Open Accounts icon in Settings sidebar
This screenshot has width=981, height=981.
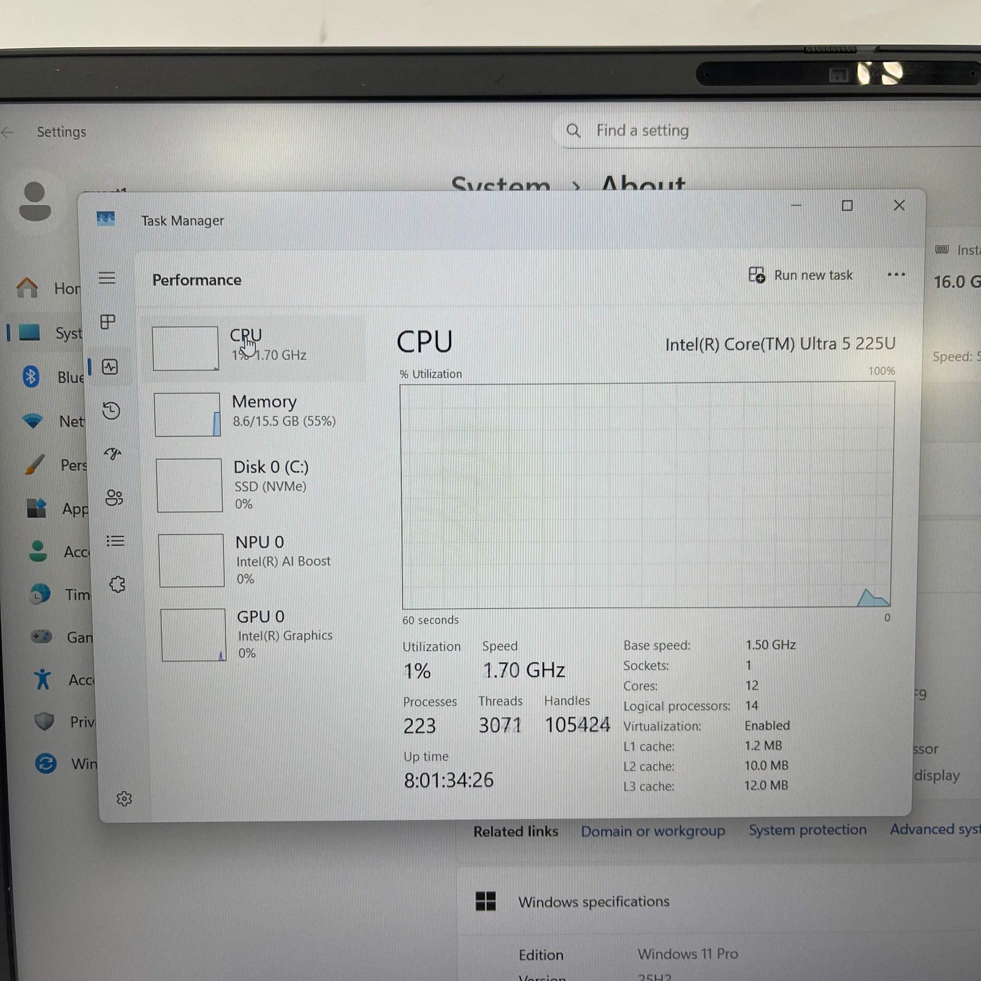pyautogui.click(x=38, y=551)
